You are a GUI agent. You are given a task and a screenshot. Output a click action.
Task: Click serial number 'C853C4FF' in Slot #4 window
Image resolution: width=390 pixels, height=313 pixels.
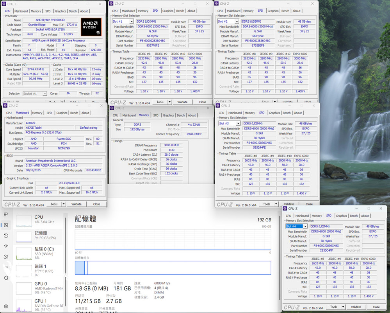(x=326, y=250)
